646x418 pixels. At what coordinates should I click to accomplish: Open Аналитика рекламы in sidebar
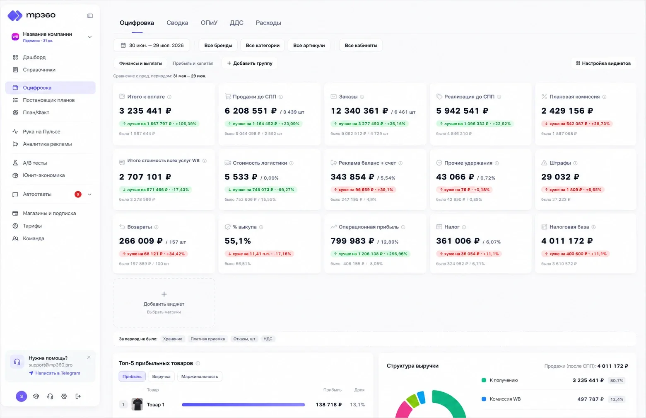[x=51, y=144]
